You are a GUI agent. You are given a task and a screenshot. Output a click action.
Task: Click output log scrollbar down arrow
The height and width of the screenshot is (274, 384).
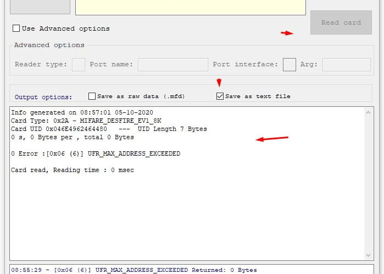pos(368,255)
